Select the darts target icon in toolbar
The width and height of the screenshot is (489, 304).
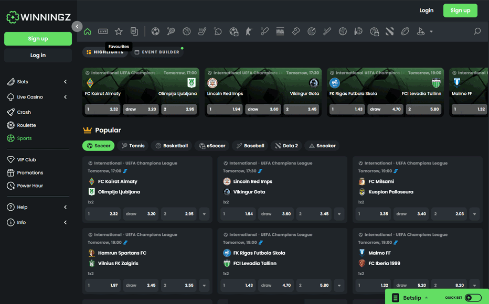pyautogui.click(x=311, y=31)
